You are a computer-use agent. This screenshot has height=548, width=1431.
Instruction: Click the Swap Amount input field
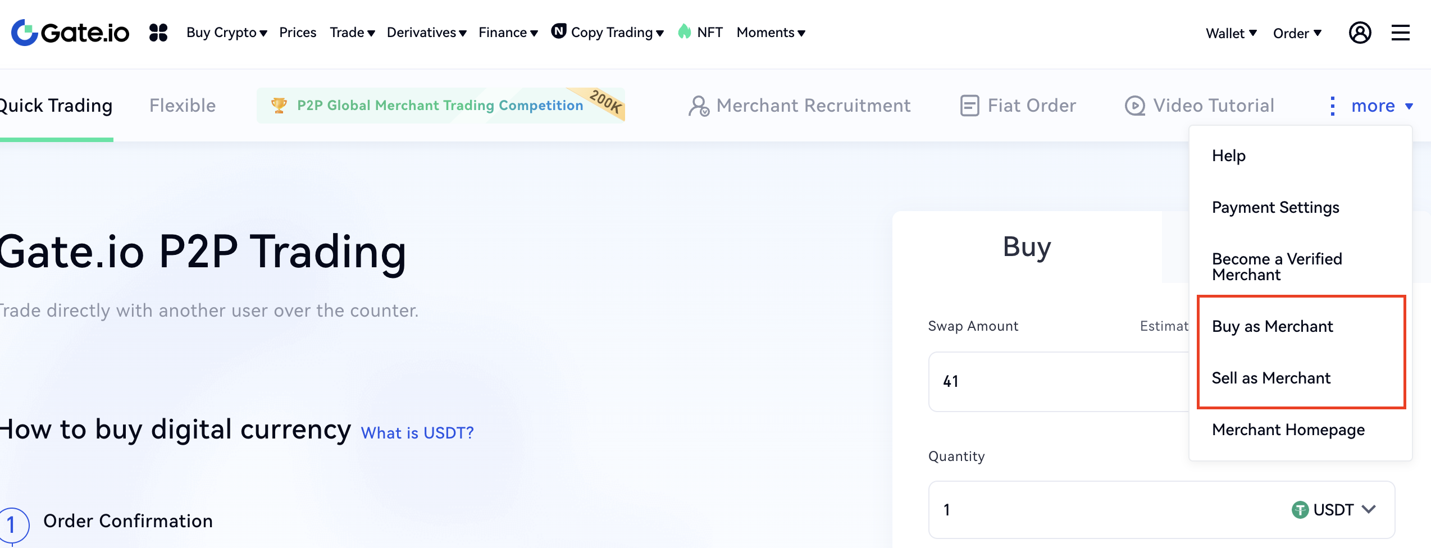coord(1056,382)
